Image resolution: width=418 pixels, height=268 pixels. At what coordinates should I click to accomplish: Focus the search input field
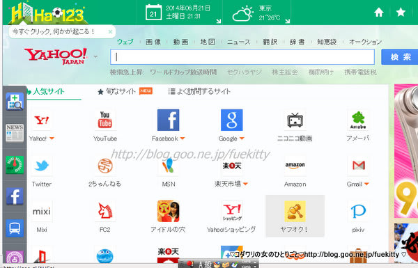[242, 57]
